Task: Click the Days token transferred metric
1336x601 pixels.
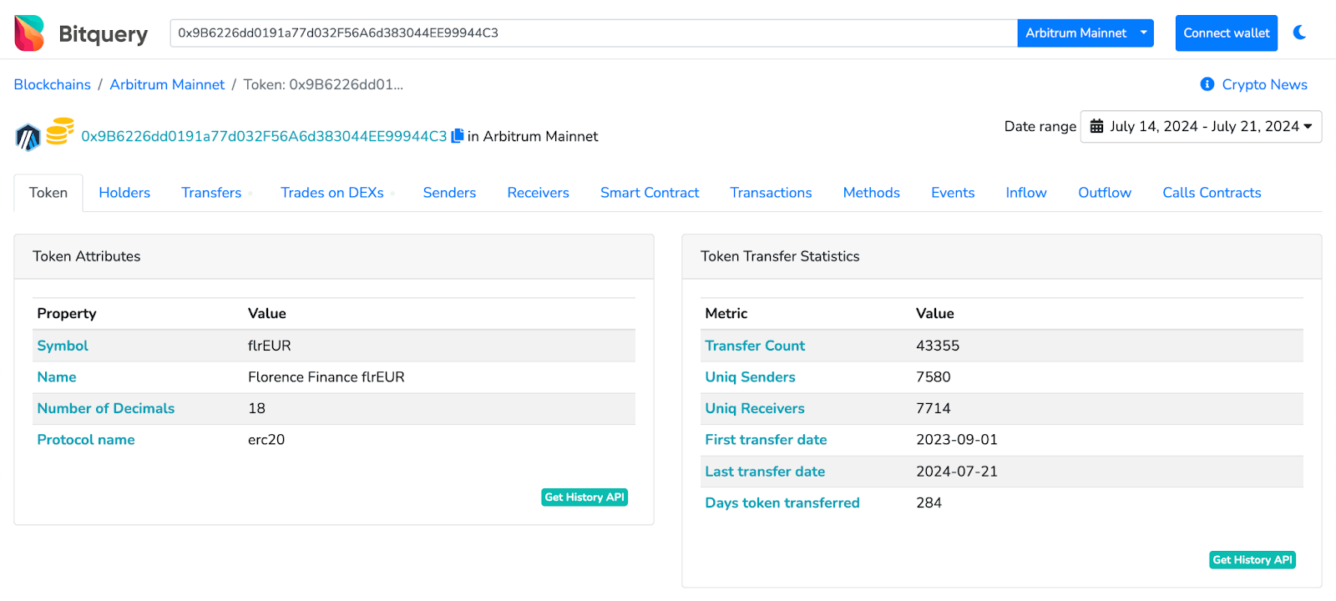Action: tap(782, 503)
